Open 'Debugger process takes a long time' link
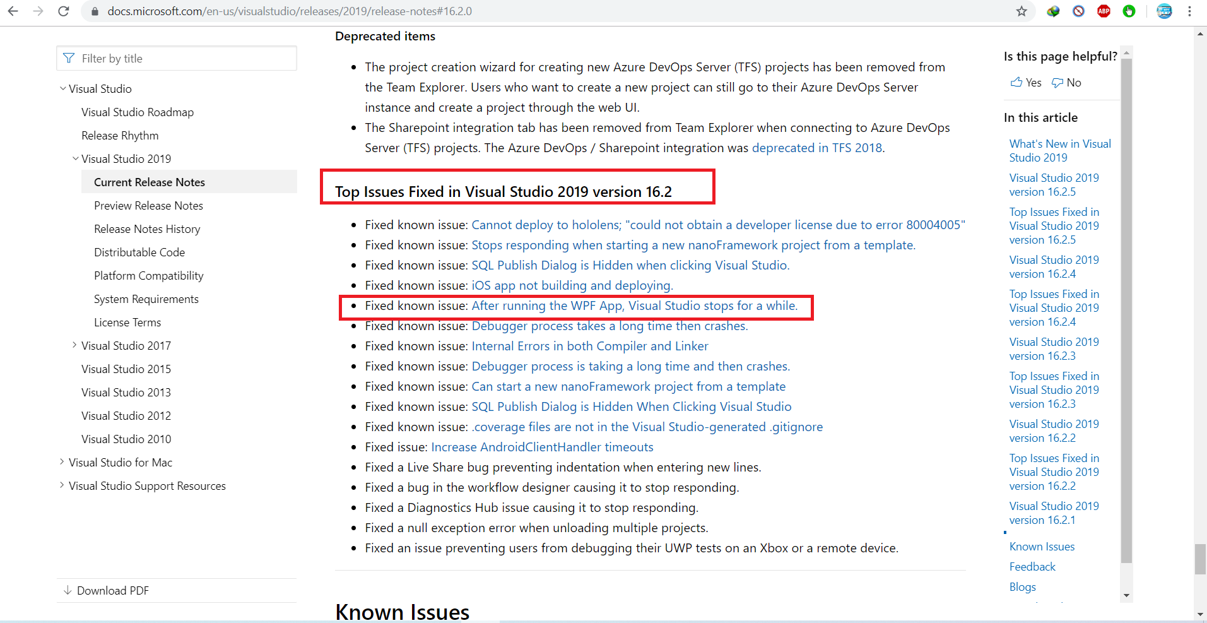 click(609, 326)
